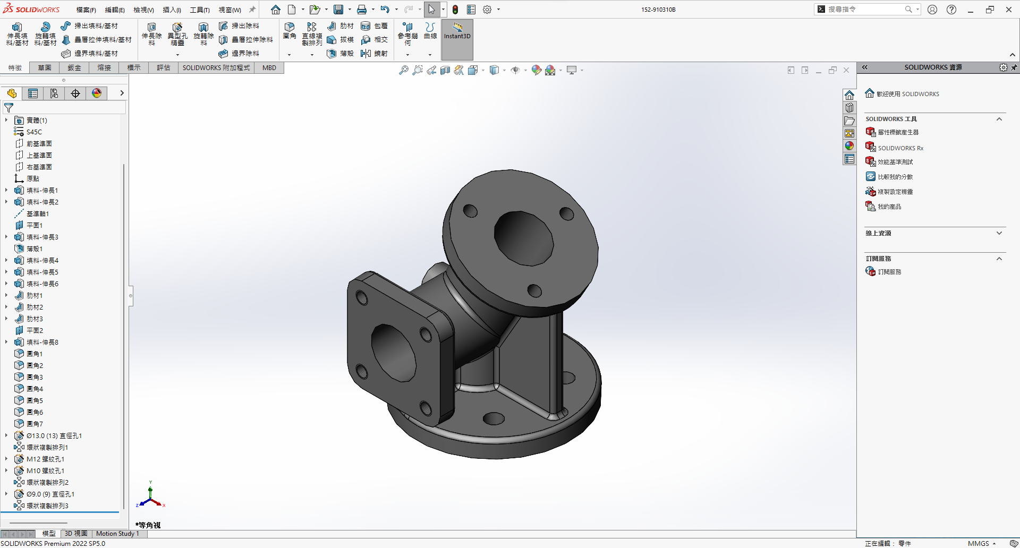
Task: Expand the 線上資源 section
Action: (999, 233)
